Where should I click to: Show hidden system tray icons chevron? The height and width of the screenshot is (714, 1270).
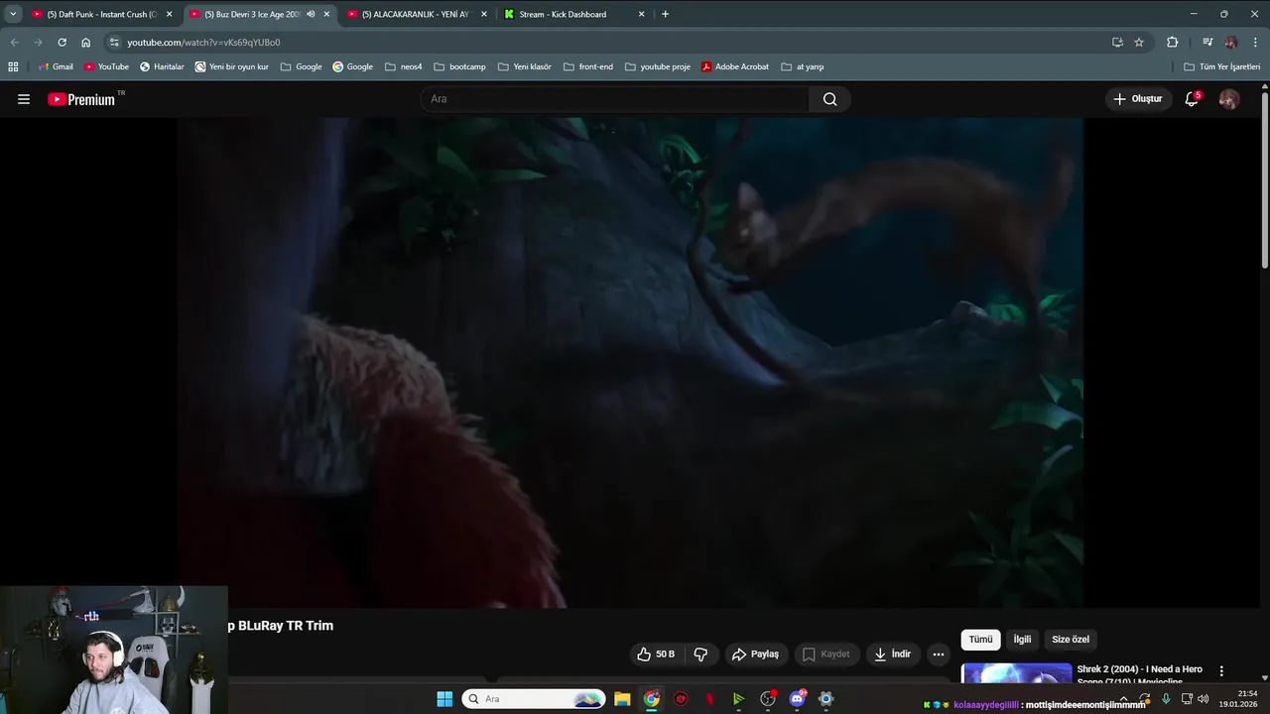click(x=1123, y=699)
